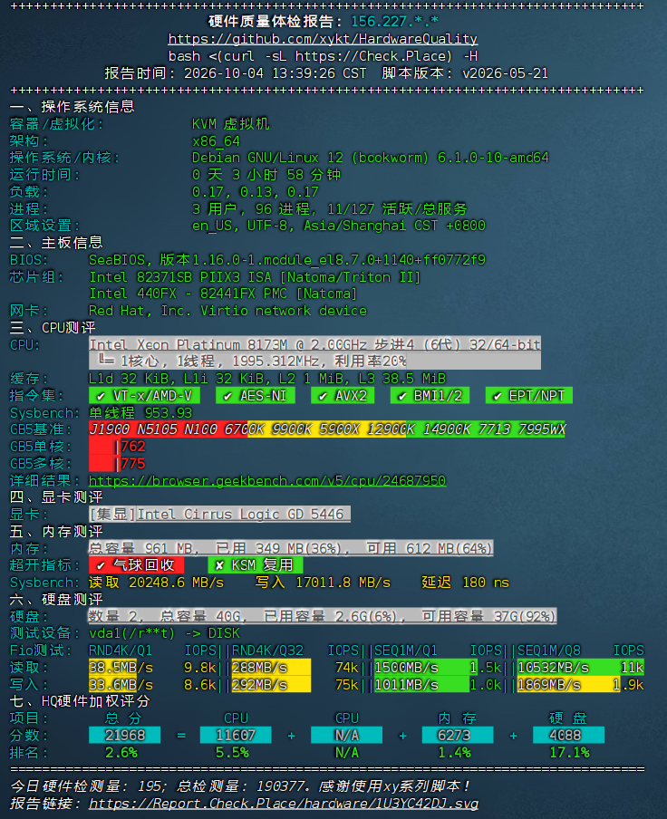Viewport: 667px width, 819px height.
Task: Click the SEQ1M/Q1 write 1011MB/s cell
Action: tap(422, 684)
